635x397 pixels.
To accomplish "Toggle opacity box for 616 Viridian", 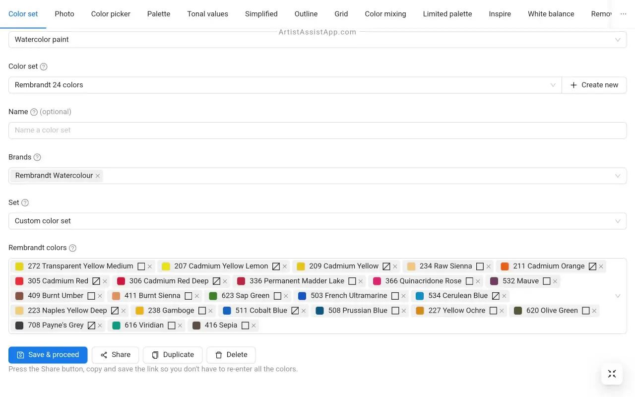I will coord(172,326).
